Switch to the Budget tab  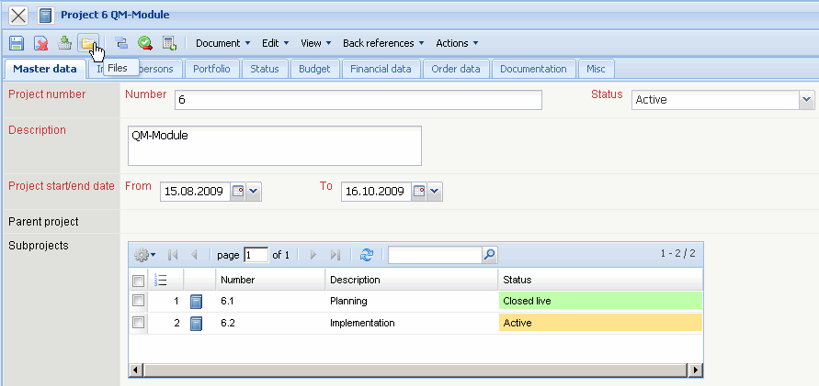314,69
